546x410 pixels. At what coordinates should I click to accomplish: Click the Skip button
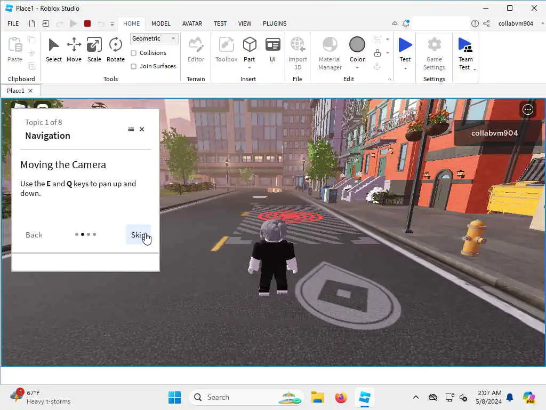coord(138,235)
